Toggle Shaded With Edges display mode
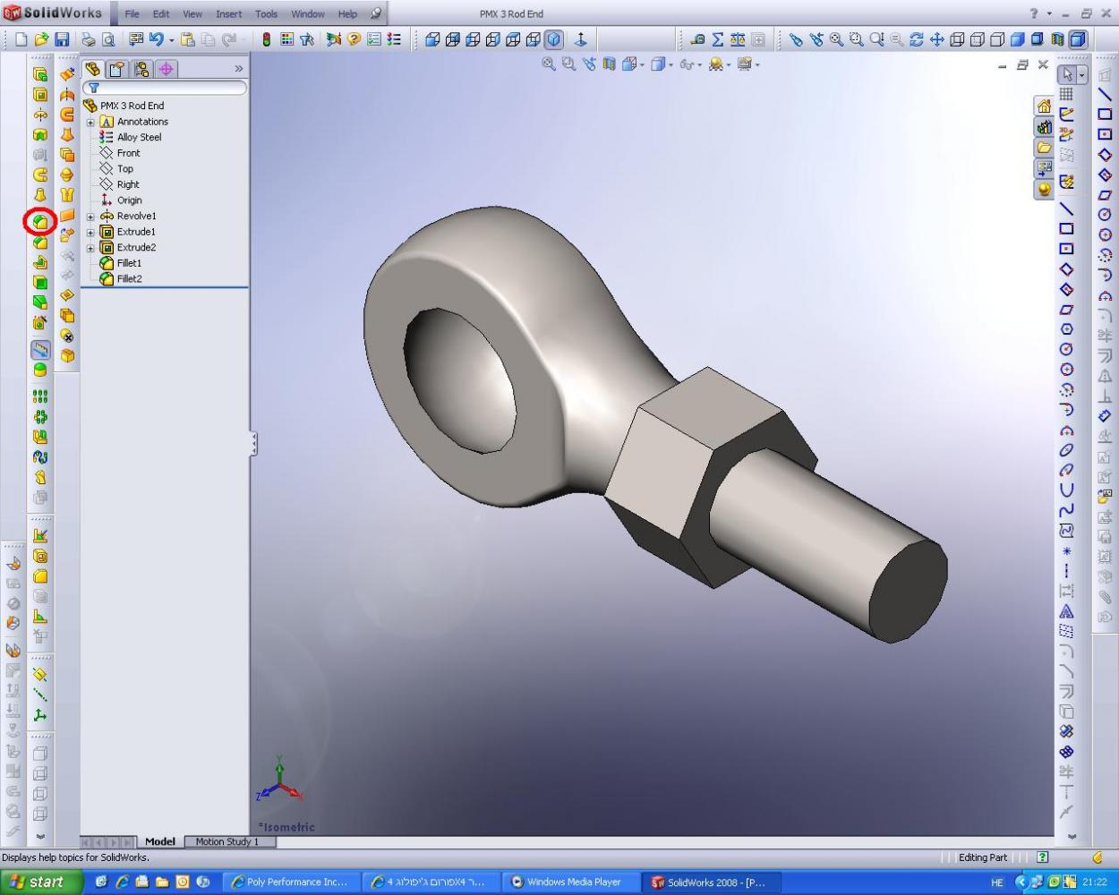Viewport: 1119px width, 895px height. [1017, 39]
